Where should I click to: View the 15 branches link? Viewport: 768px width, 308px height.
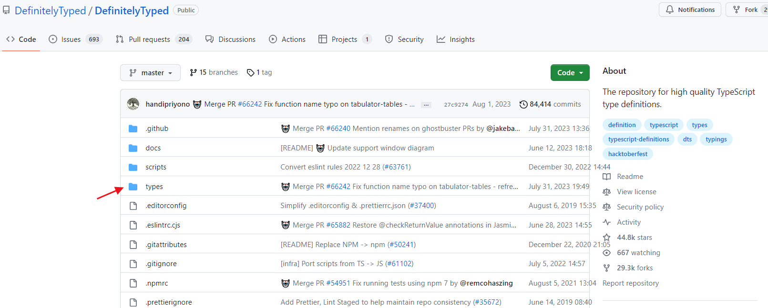(x=214, y=72)
